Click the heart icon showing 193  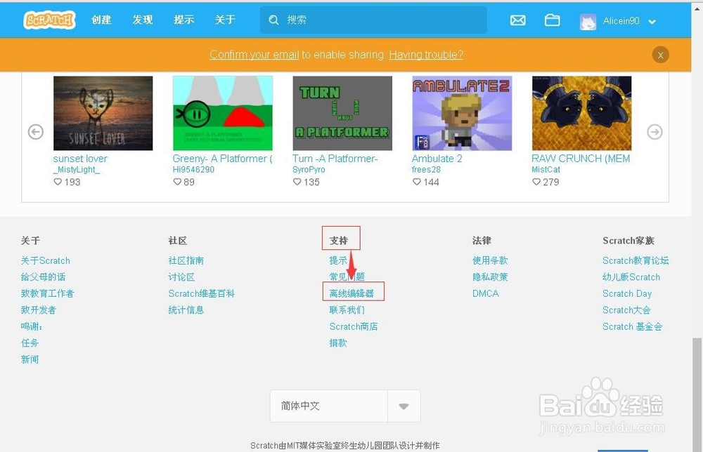(58, 182)
